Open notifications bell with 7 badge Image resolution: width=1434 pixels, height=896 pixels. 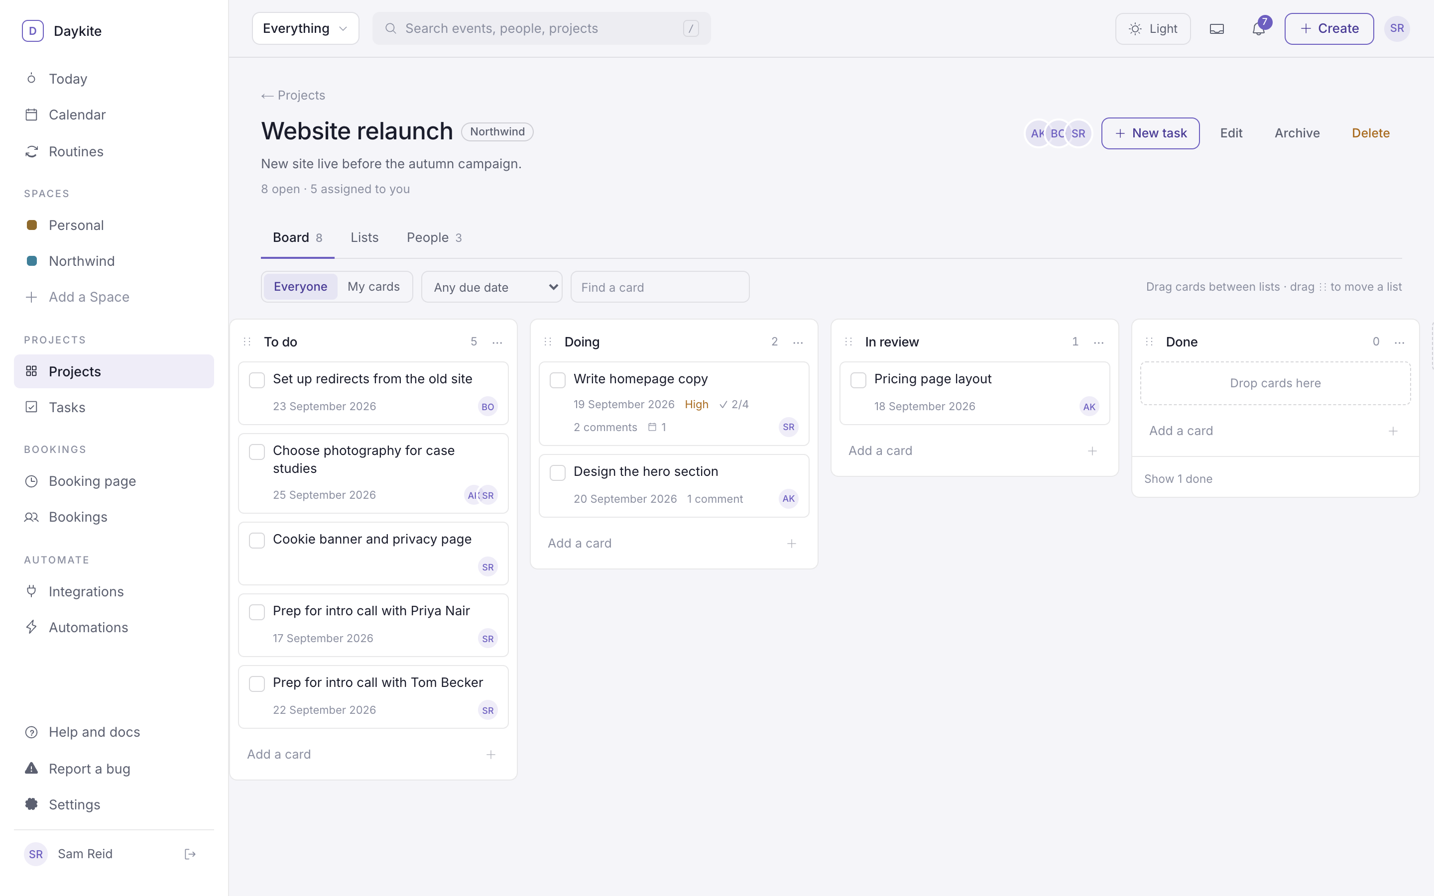click(1259, 28)
